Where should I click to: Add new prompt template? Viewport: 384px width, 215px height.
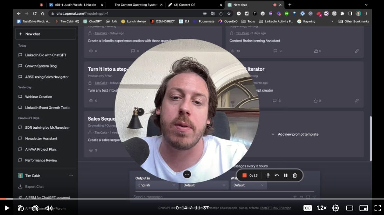pos(295,134)
